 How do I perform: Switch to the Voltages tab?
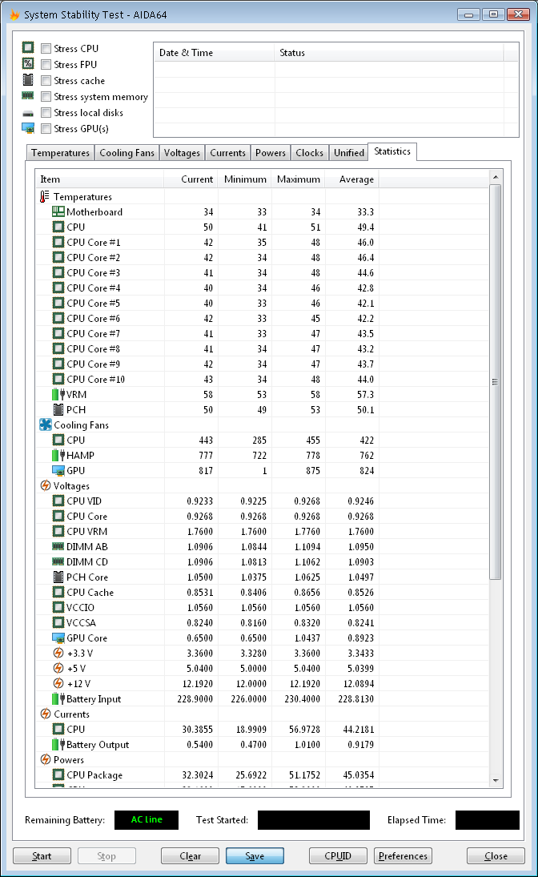coord(182,153)
